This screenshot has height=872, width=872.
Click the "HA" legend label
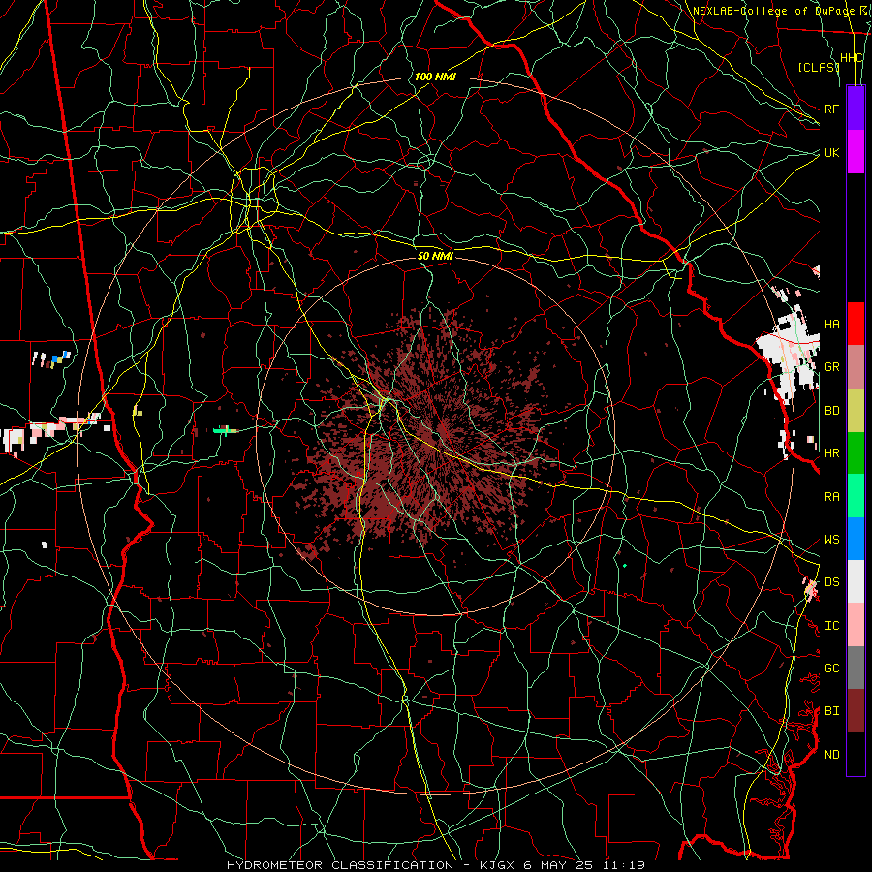(x=831, y=324)
